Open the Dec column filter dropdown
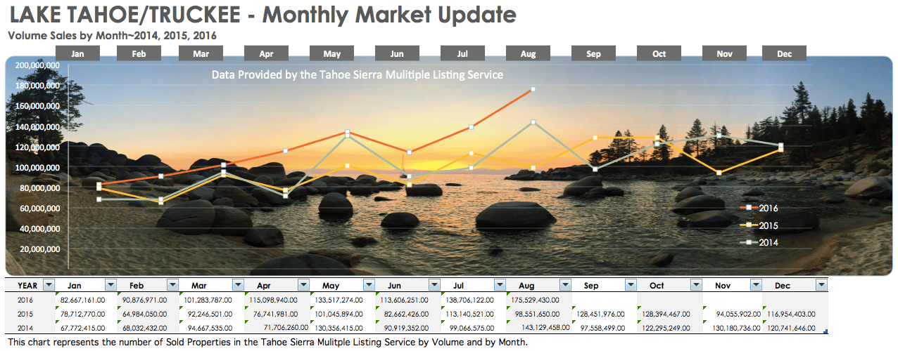 pos(821,285)
